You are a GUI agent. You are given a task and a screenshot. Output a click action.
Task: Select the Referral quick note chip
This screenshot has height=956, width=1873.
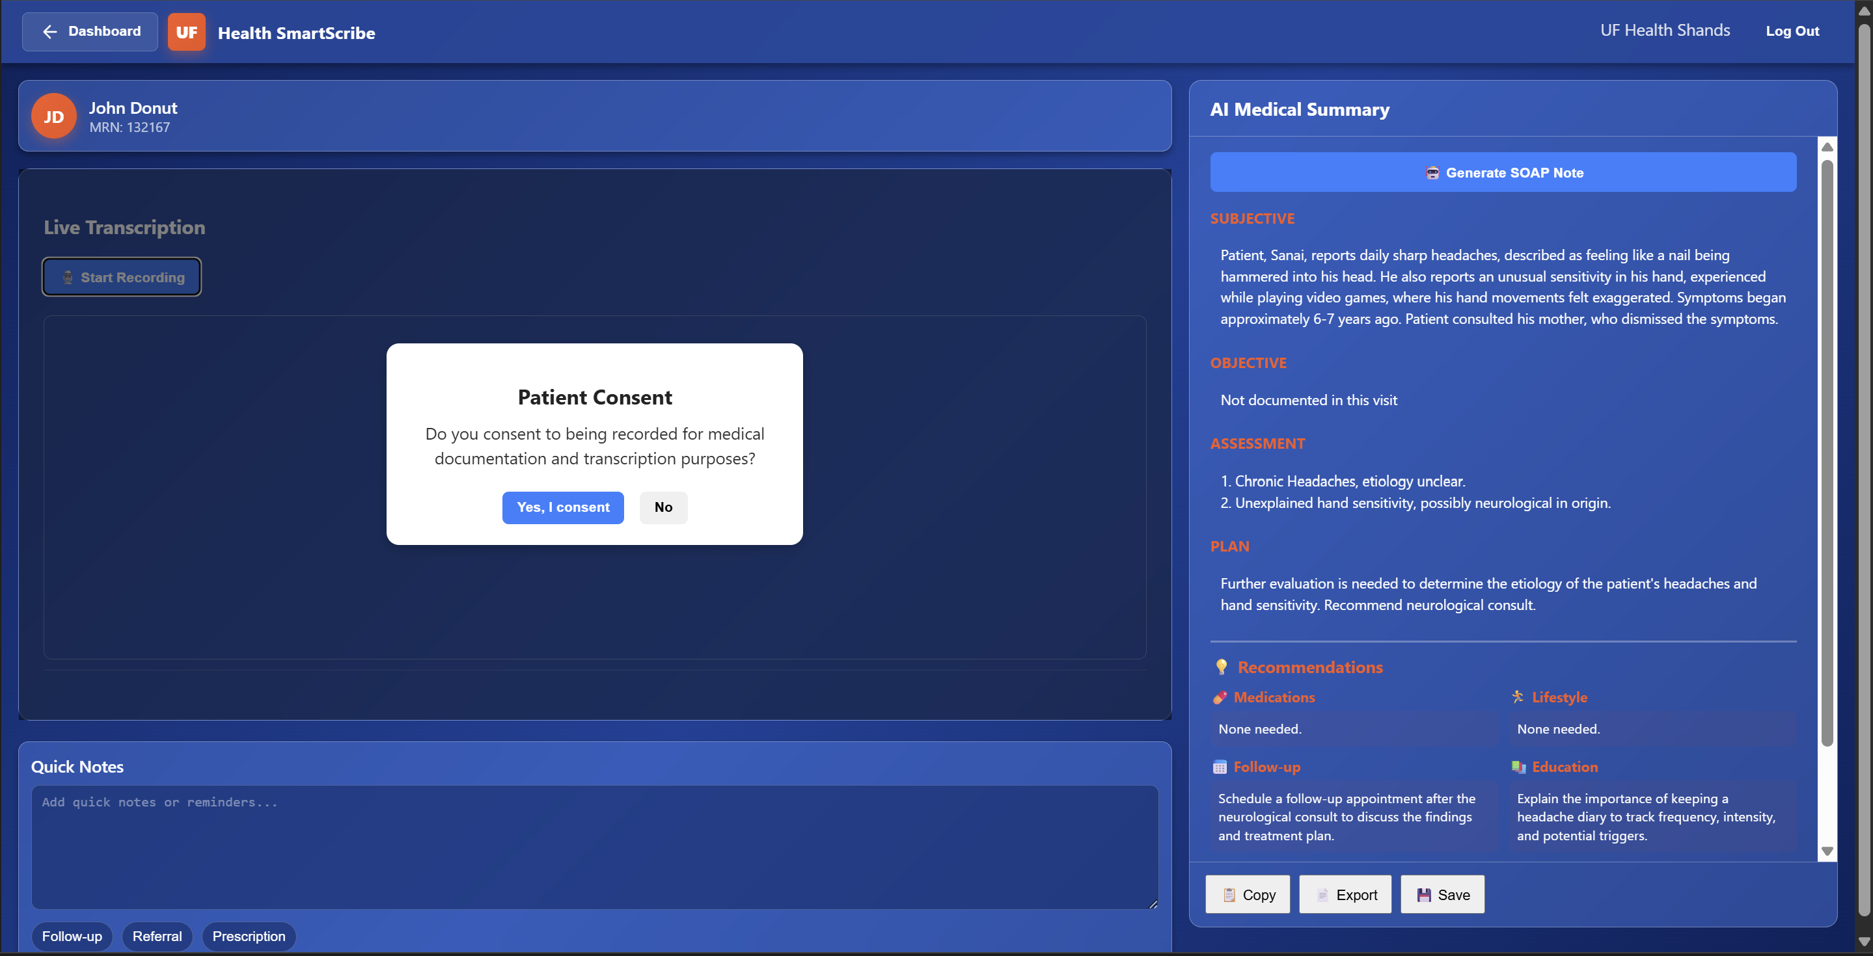pos(157,936)
